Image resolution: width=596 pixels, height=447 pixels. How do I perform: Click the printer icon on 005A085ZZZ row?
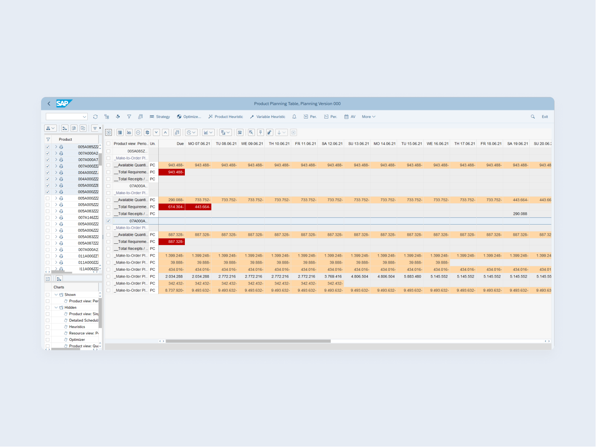61,147
